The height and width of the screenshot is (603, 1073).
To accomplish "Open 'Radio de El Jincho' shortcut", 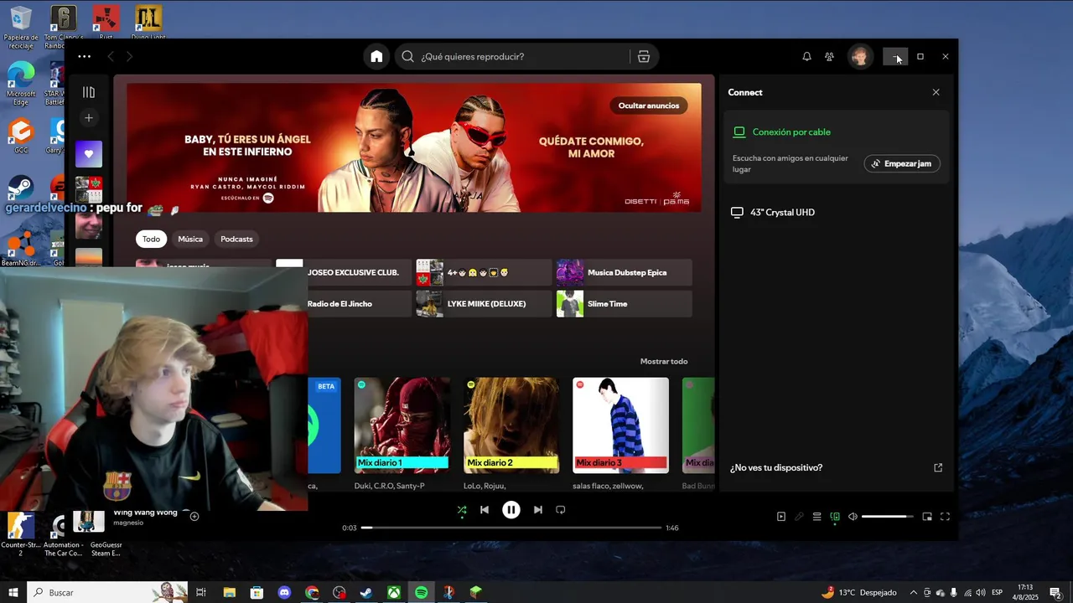I will coord(360,303).
